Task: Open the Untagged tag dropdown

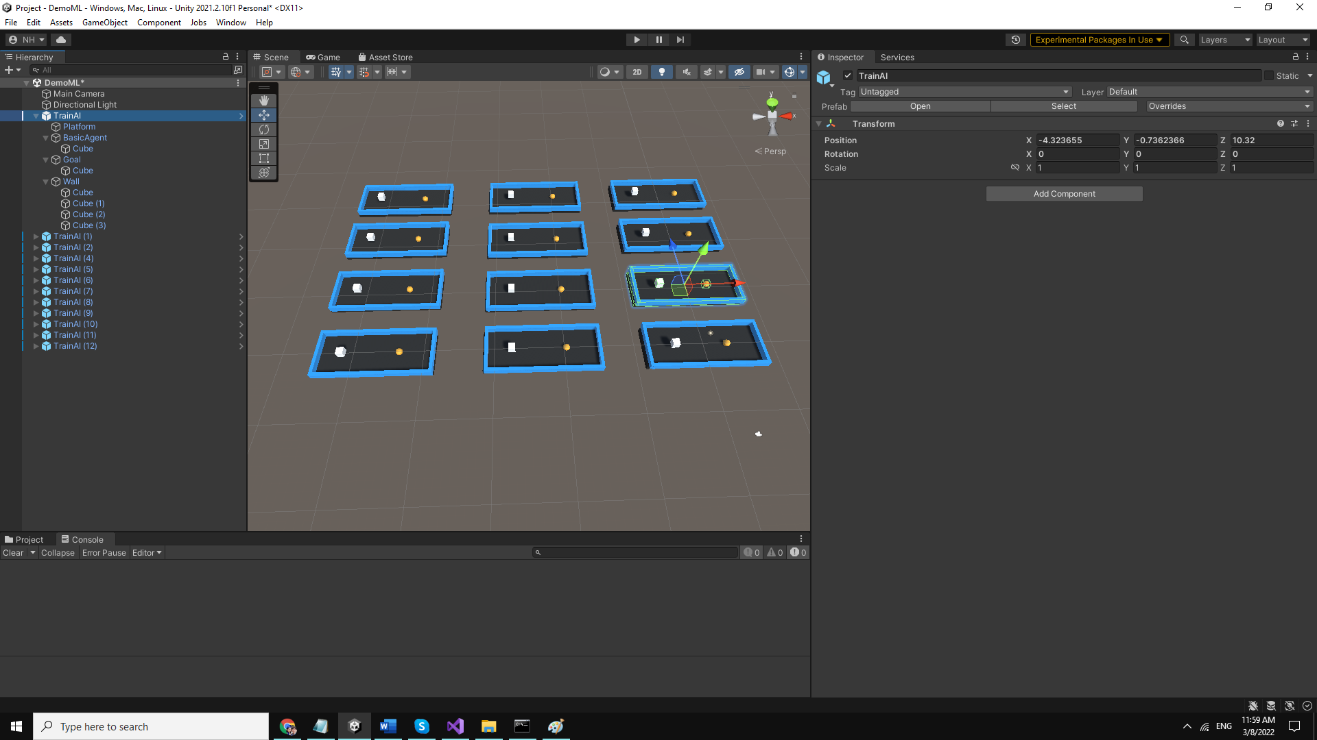Action: [x=964, y=91]
